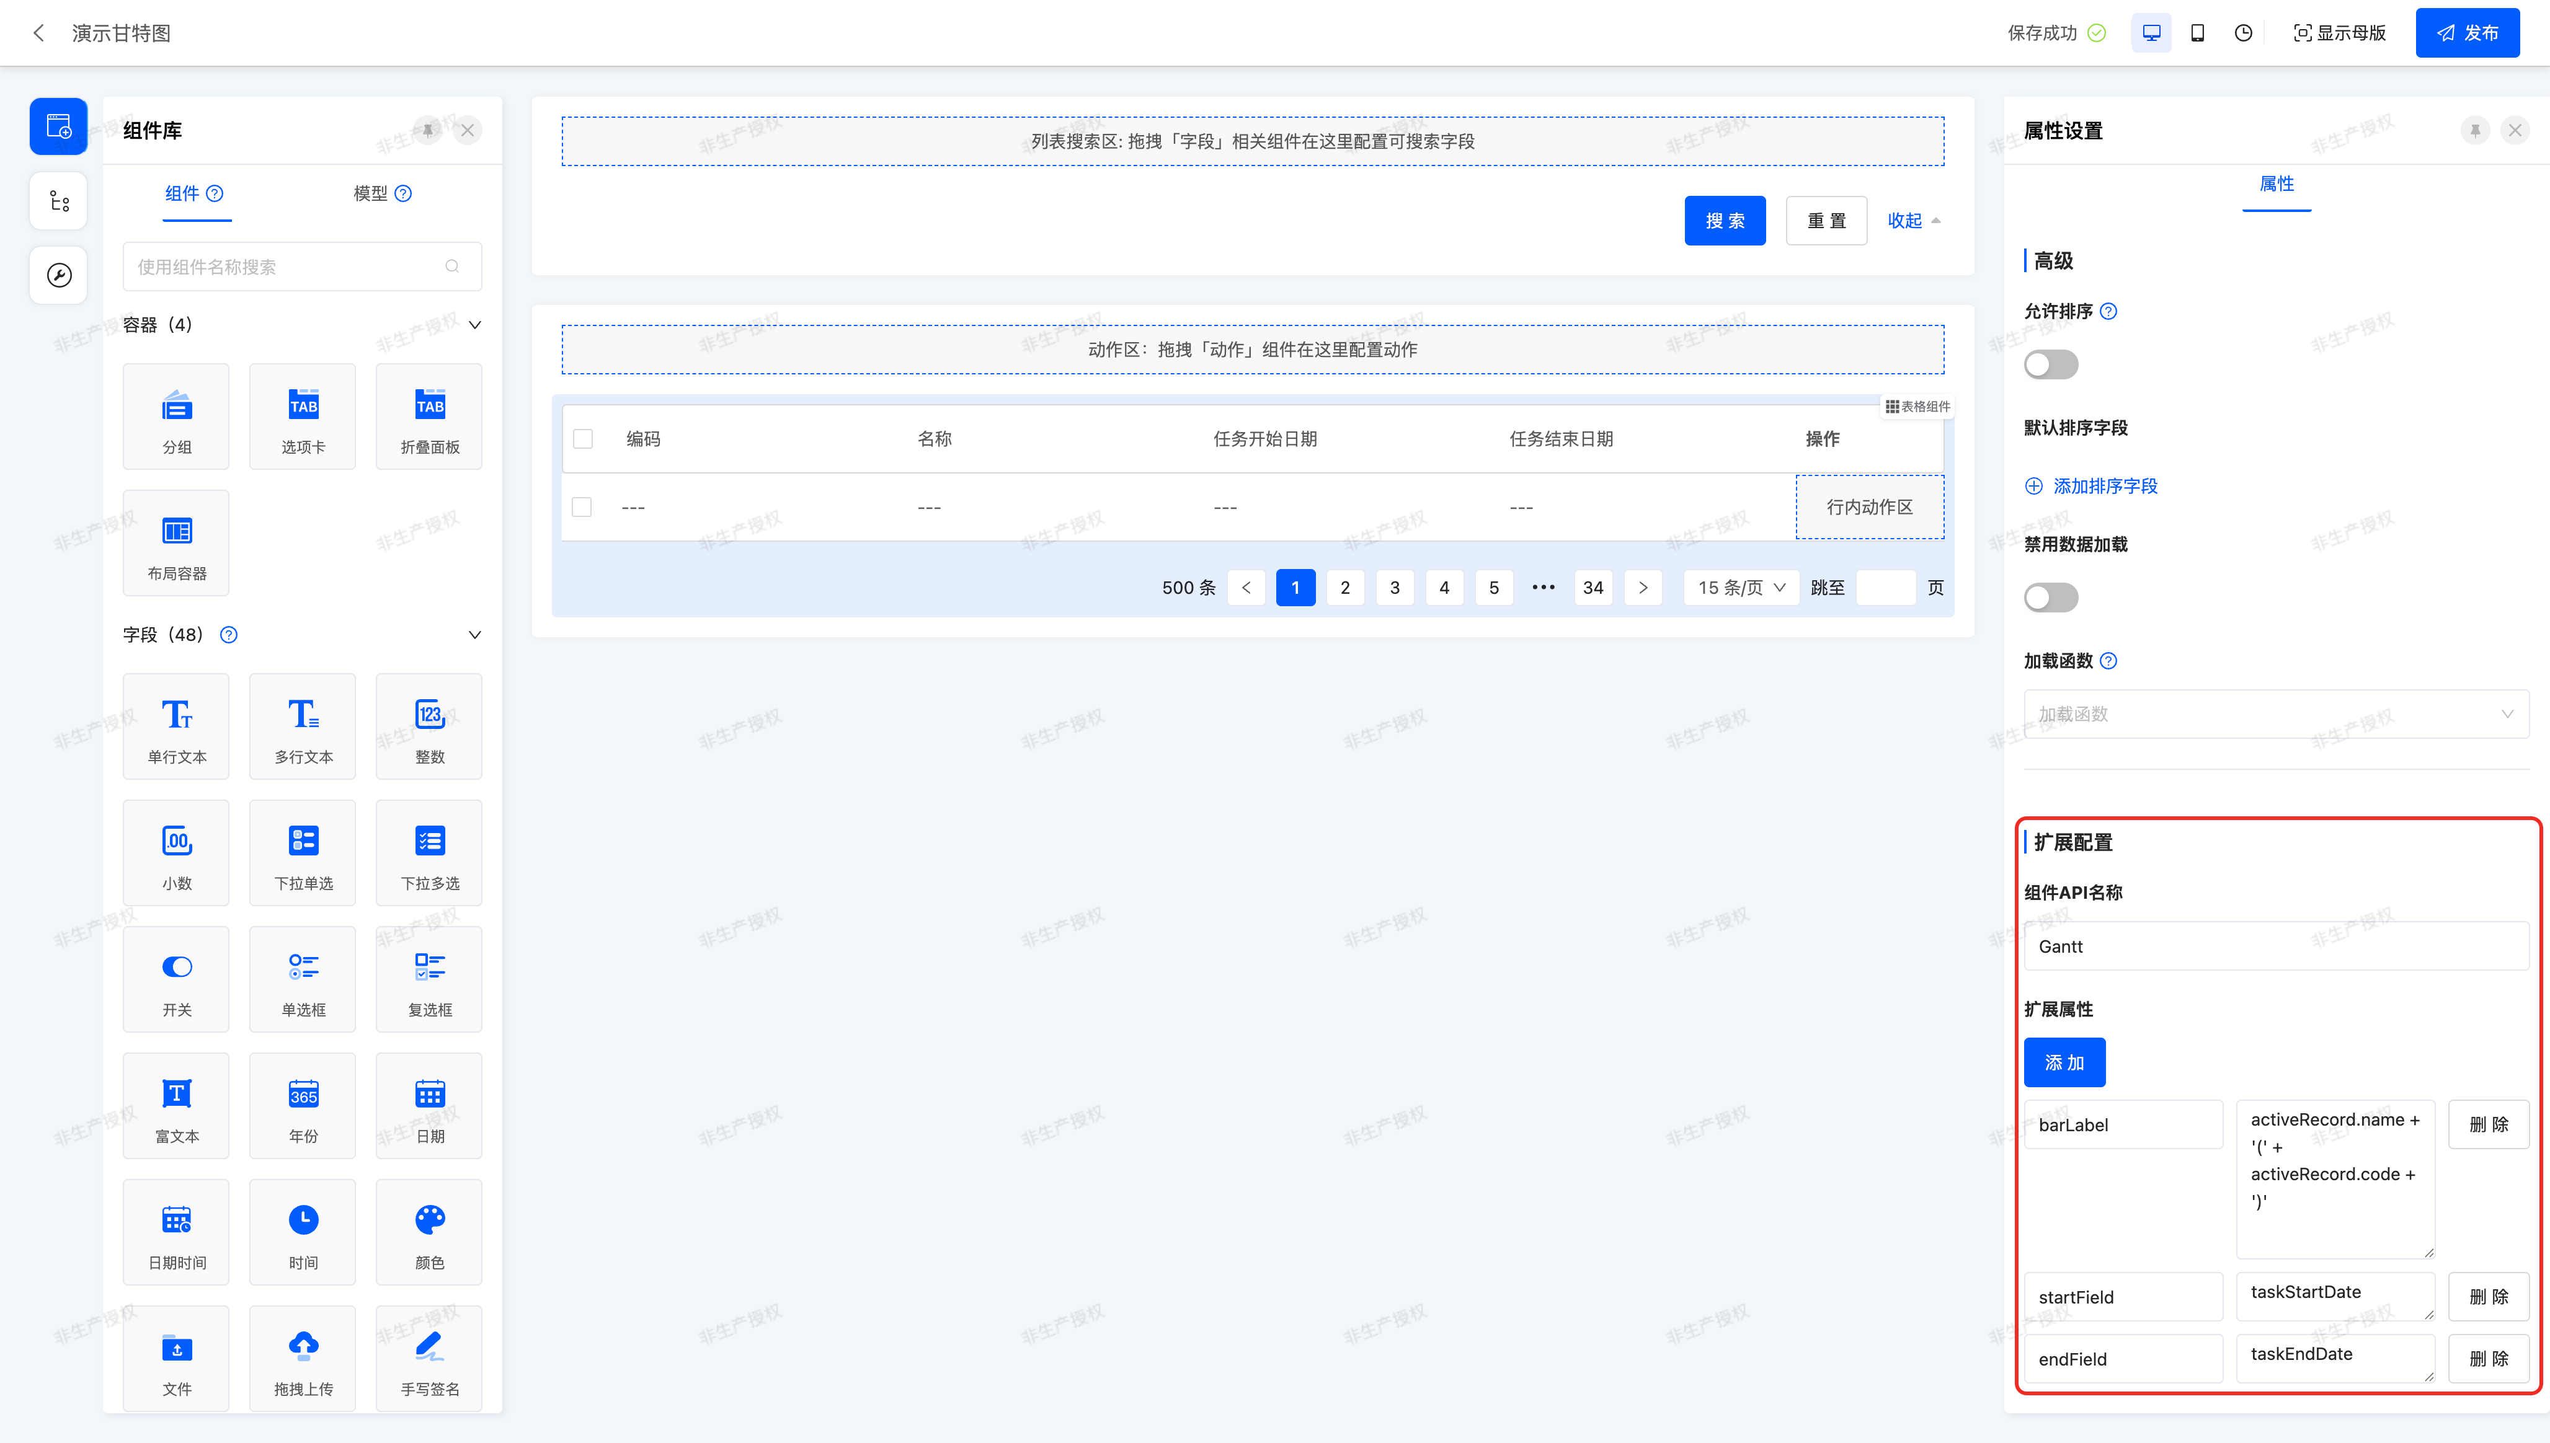Enable the 允许排序 switch
This screenshot has height=1443, width=2550.
click(2050, 364)
